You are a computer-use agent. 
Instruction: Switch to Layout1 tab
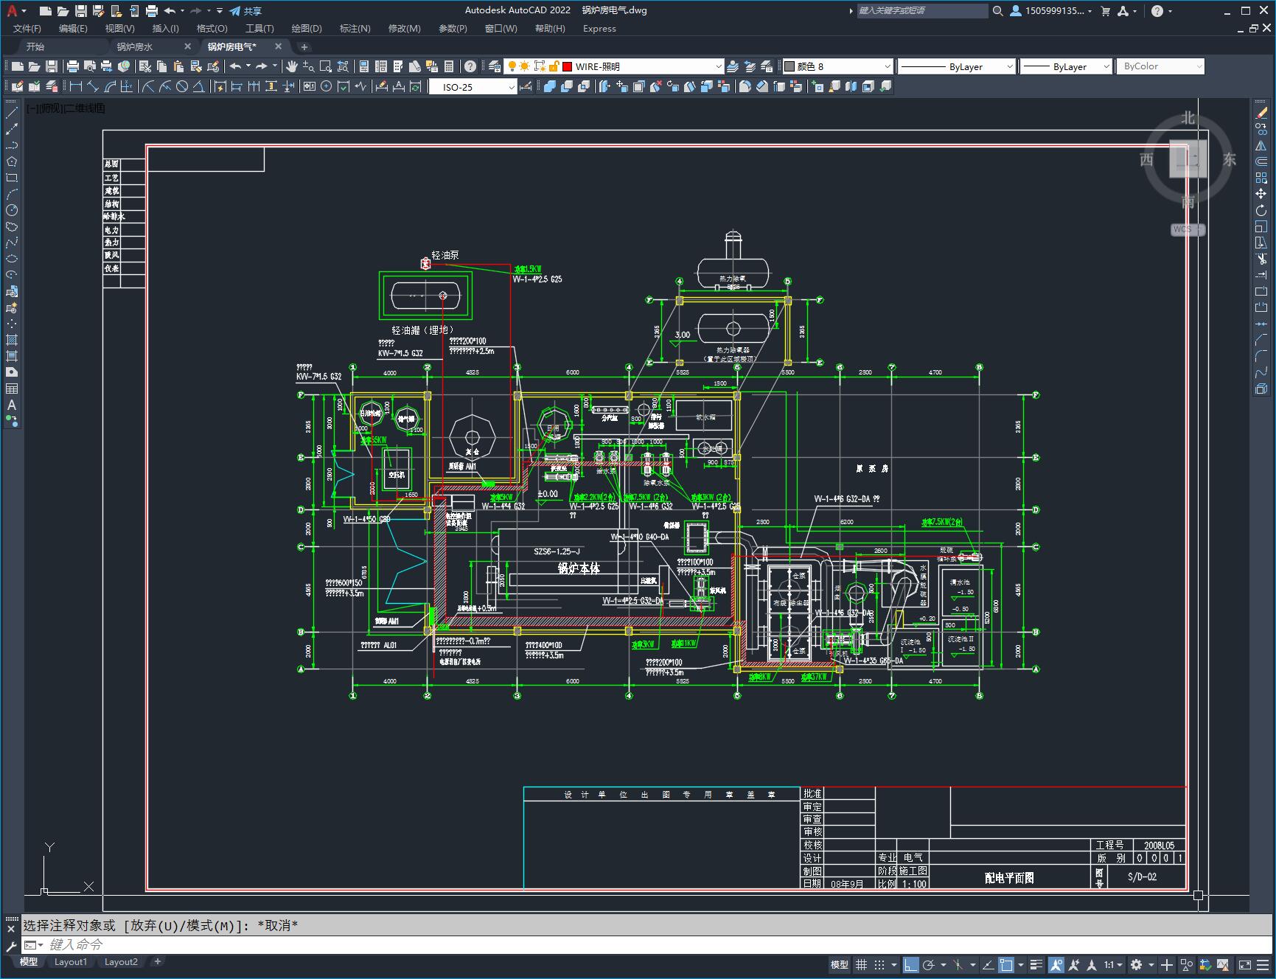click(71, 962)
